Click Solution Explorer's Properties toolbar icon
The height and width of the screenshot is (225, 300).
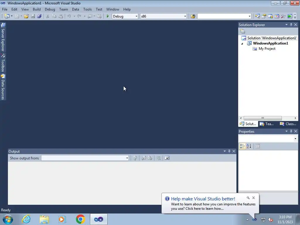pos(243,31)
